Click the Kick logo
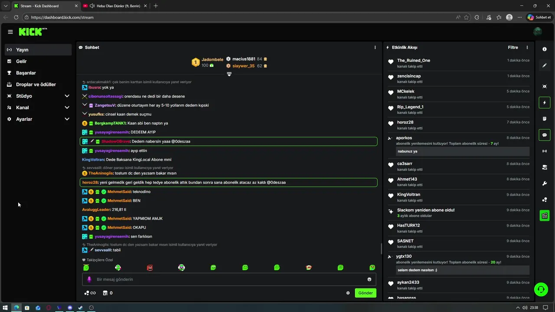The image size is (555, 312). pyautogui.click(x=33, y=32)
